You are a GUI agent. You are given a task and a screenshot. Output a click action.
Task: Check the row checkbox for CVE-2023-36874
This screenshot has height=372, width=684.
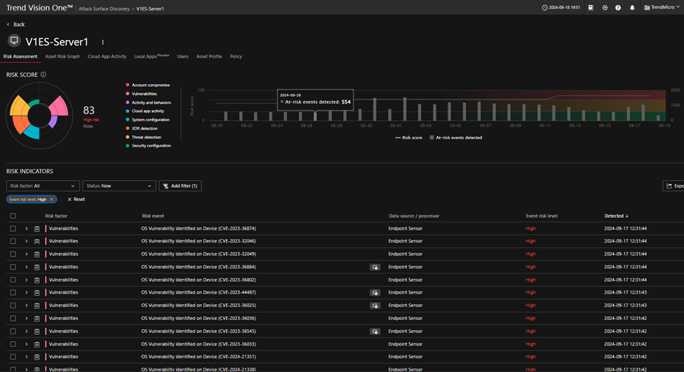click(x=13, y=228)
